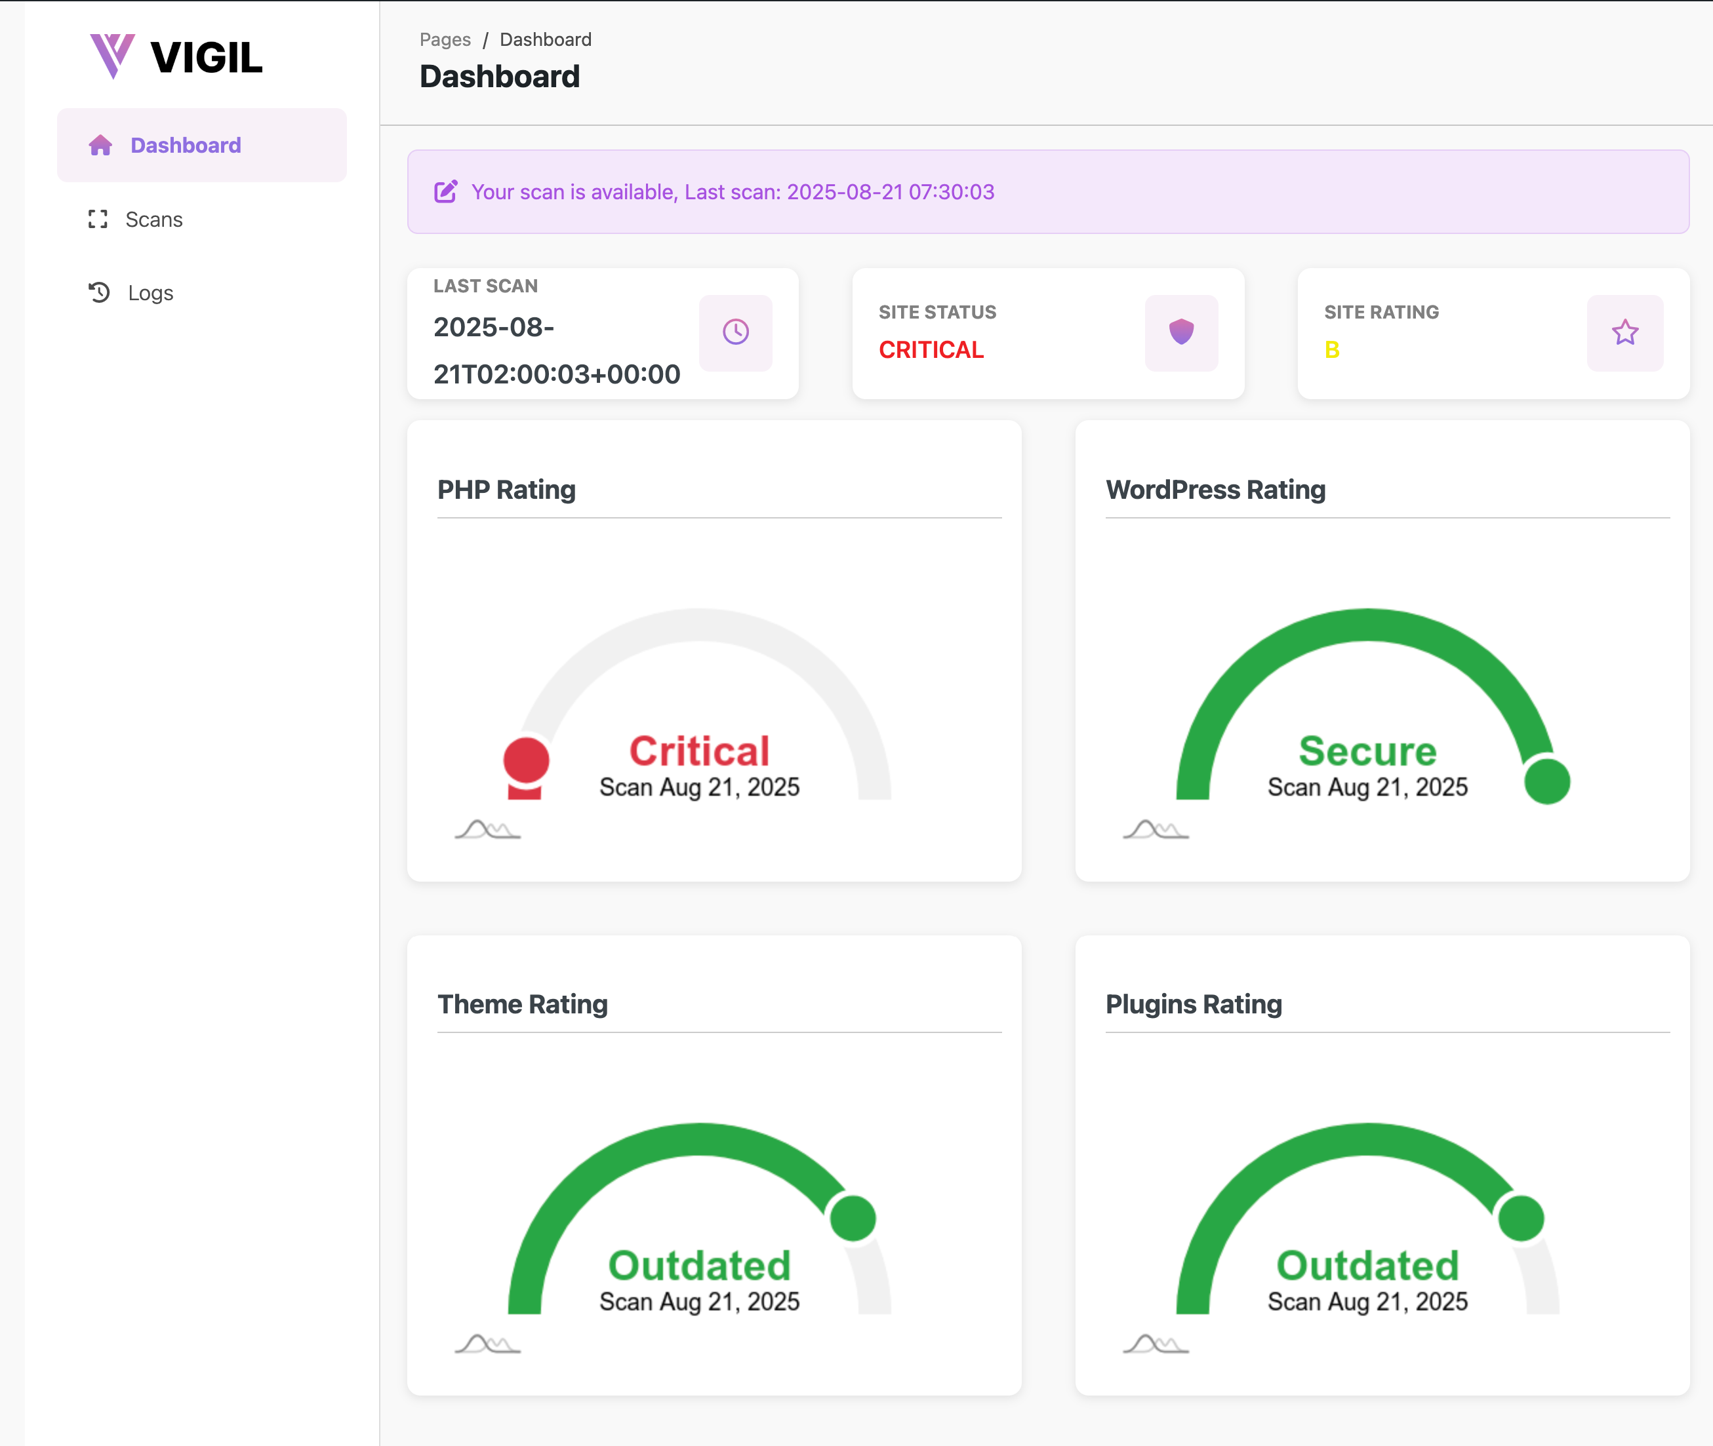
Task: Click the Pages breadcrumb link
Action: tap(445, 39)
